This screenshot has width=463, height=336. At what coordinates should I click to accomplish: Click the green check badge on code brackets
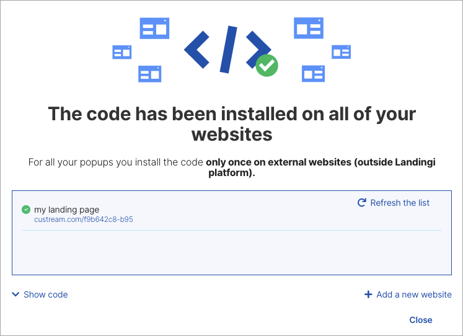click(267, 65)
